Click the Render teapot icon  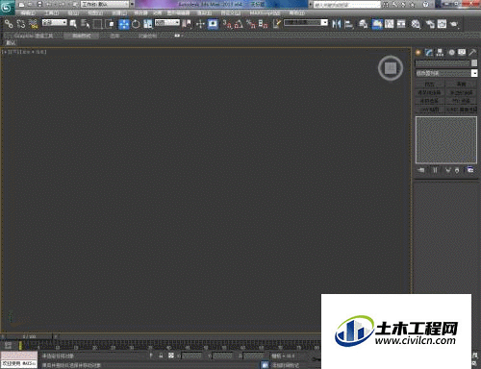(x=454, y=24)
